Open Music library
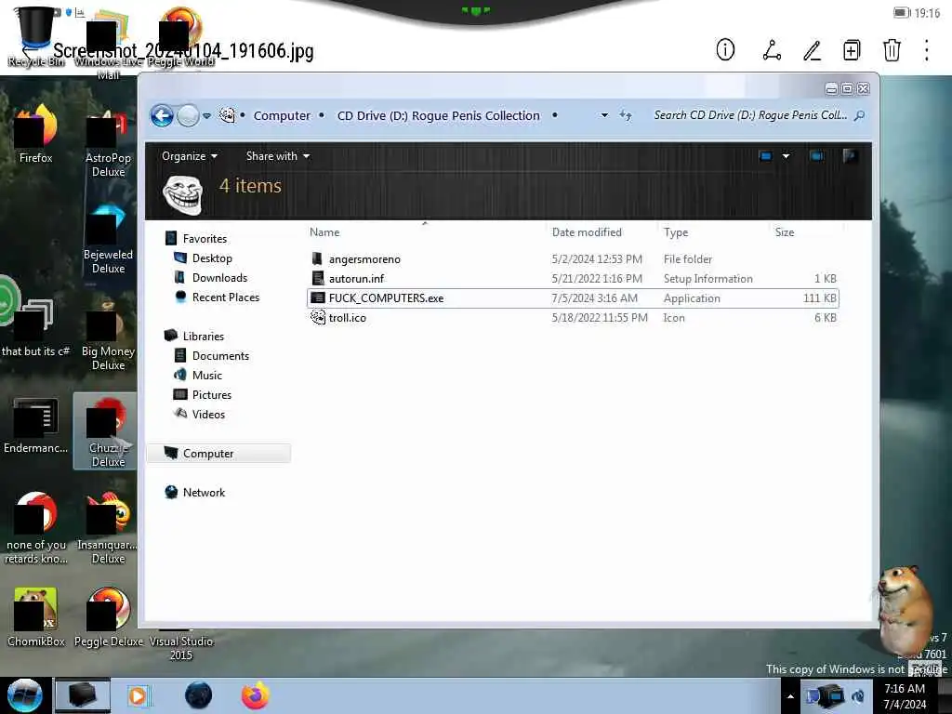 [207, 376]
